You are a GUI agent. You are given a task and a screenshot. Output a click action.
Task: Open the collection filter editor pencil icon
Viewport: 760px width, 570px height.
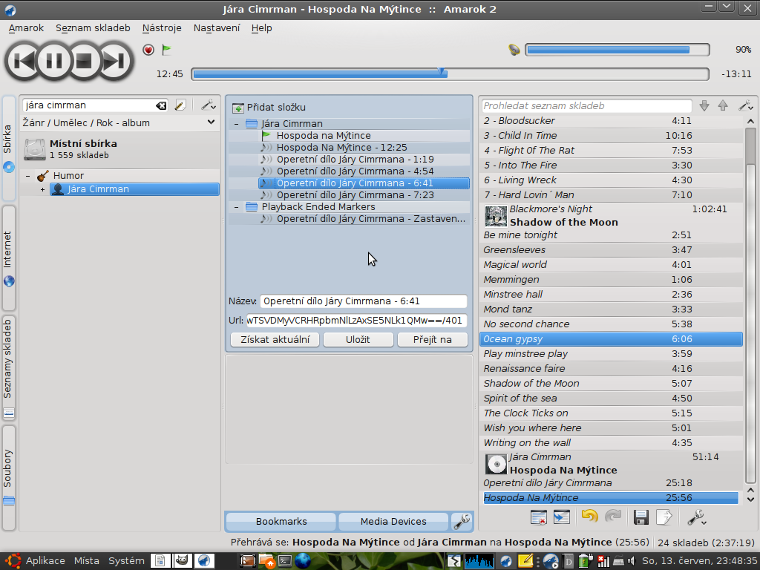pyautogui.click(x=180, y=105)
